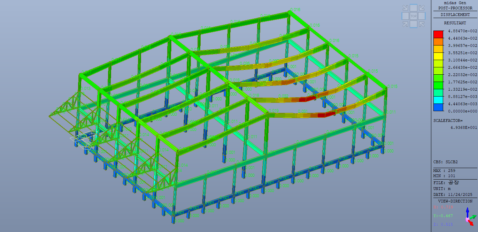Select the bottom-left diagonal view arrow
Viewport: 478px width, 232px height.
coord(405,24)
